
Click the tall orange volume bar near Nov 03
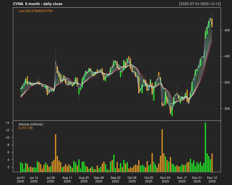click(x=162, y=150)
